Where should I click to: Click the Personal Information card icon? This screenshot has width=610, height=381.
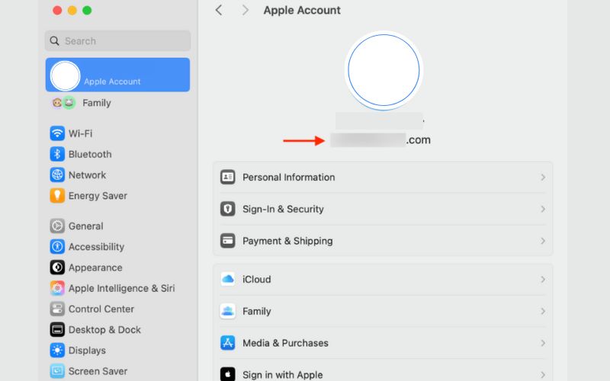pyautogui.click(x=227, y=177)
